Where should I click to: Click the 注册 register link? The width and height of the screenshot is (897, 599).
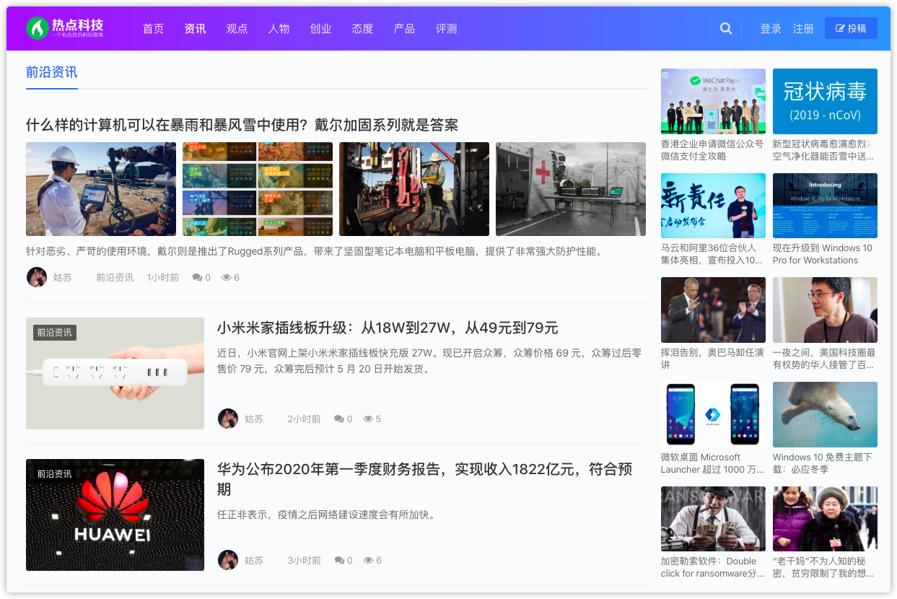[x=802, y=28]
